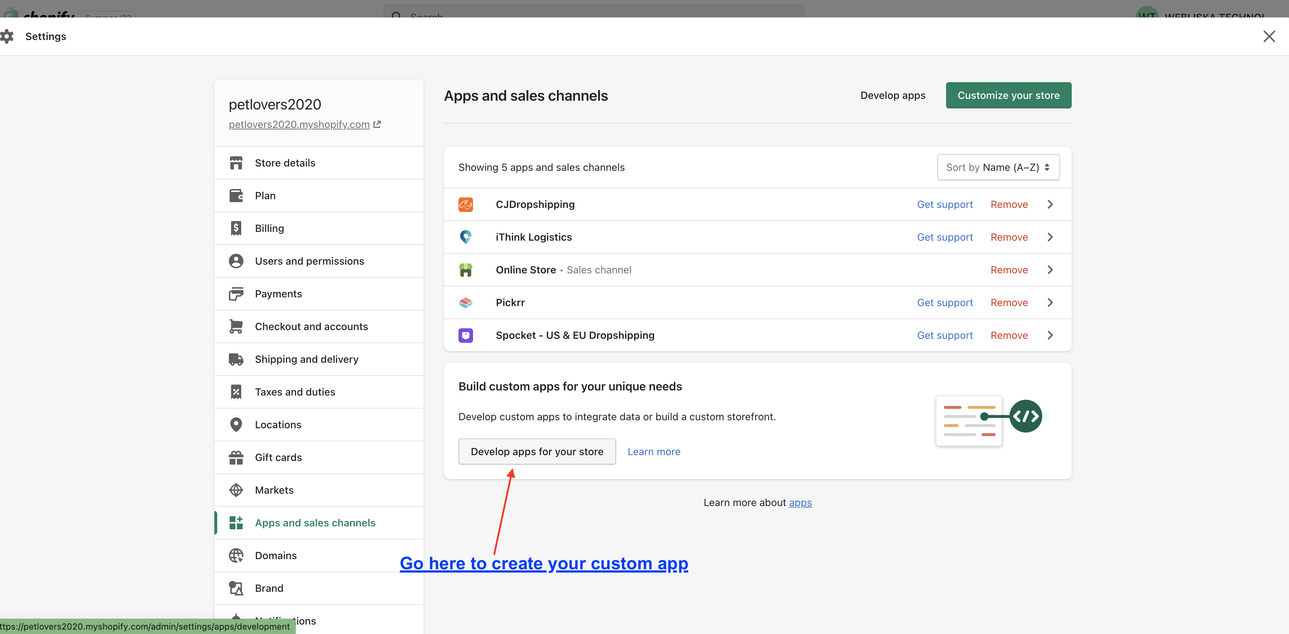Get support for iThink Logistics
1289x634 pixels.
click(945, 237)
